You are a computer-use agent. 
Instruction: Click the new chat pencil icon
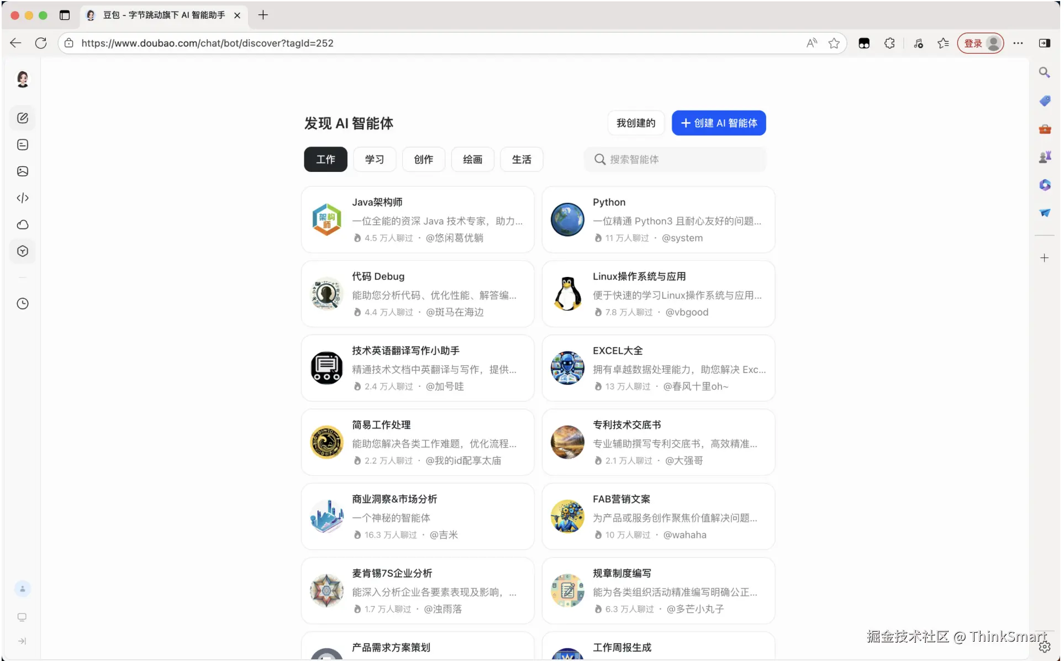pyautogui.click(x=23, y=118)
